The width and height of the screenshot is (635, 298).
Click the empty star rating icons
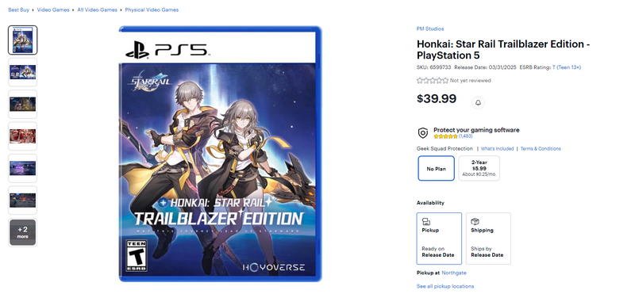pos(433,81)
